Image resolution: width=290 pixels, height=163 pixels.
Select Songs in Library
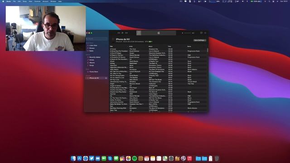click(92, 65)
